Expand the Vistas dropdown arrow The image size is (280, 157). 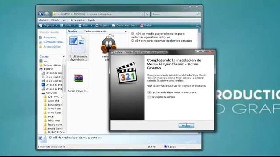[75, 25]
